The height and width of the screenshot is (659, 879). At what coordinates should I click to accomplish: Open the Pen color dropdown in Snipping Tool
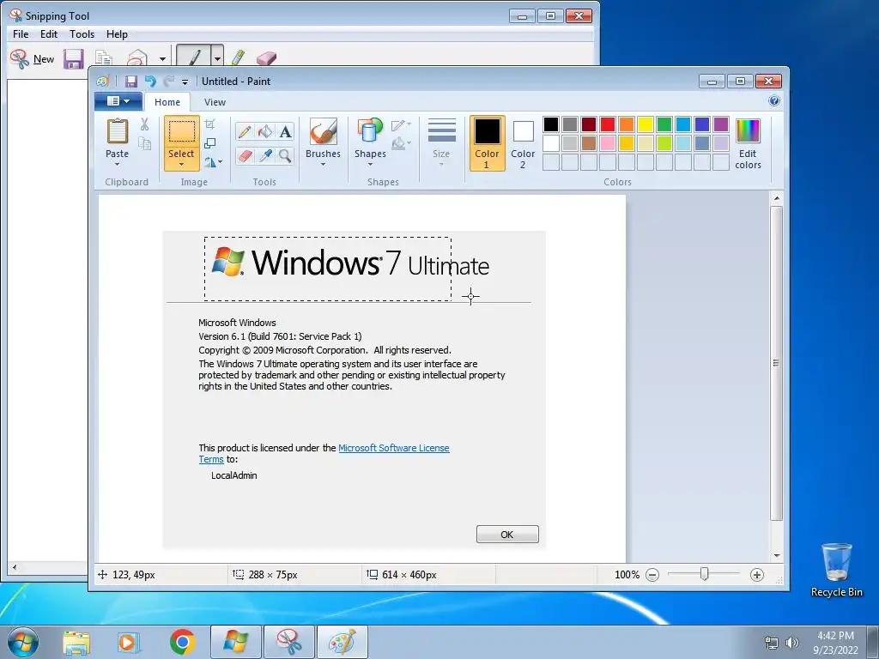(x=217, y=57)
